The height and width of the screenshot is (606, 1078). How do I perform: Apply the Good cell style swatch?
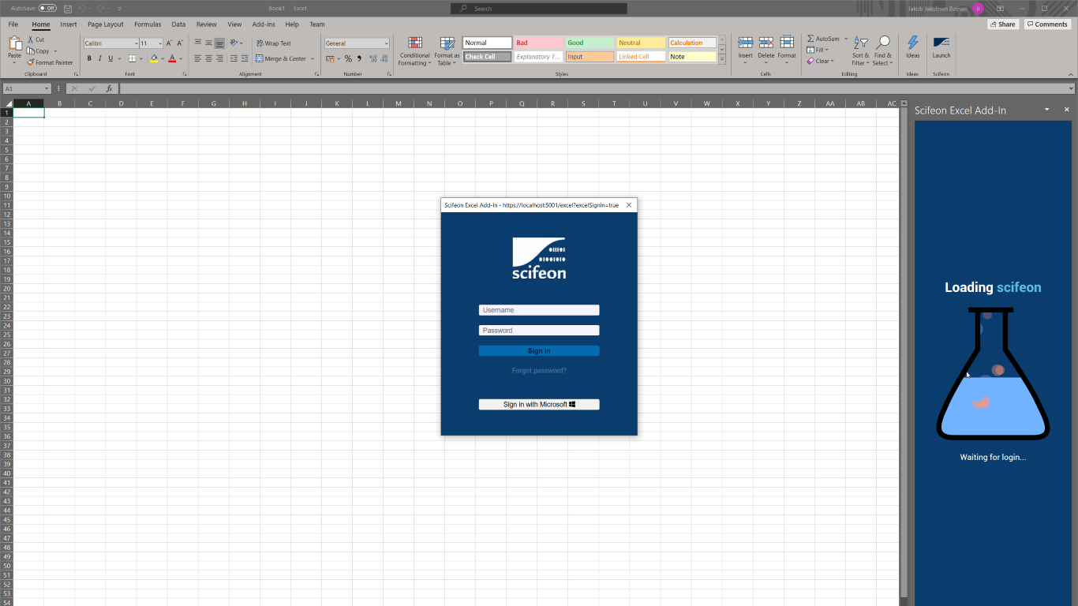click(589, 43)
